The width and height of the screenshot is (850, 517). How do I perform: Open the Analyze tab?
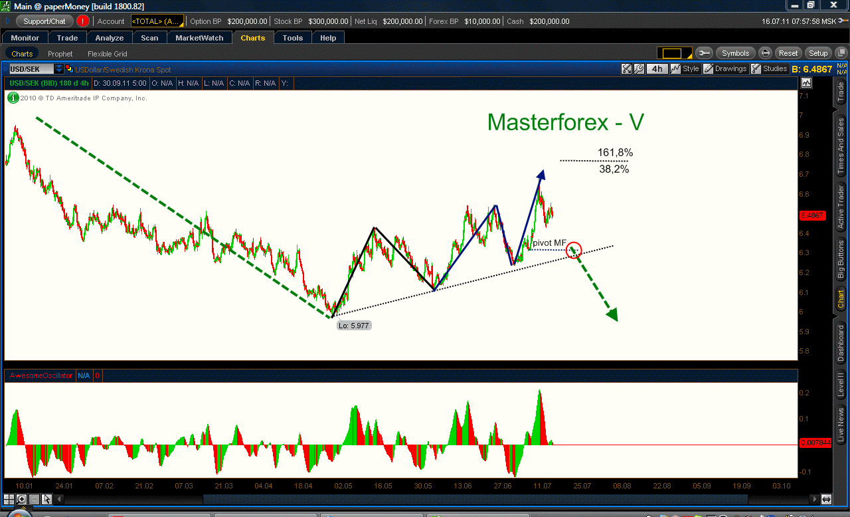point(110,38)
